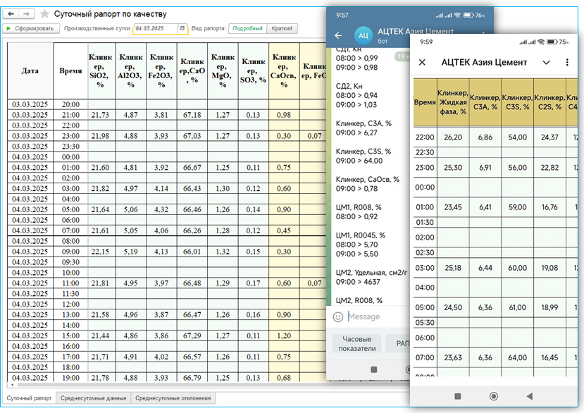
Task: Click the АЦ bot avatar in the chat
Action: [363, 35]
